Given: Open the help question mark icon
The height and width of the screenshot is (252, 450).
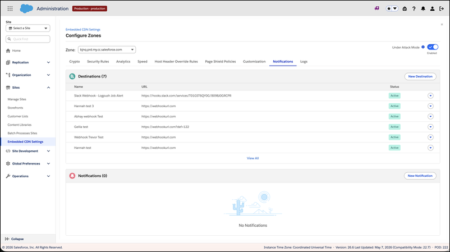Looking at the screenshot, I should (414, 8).
